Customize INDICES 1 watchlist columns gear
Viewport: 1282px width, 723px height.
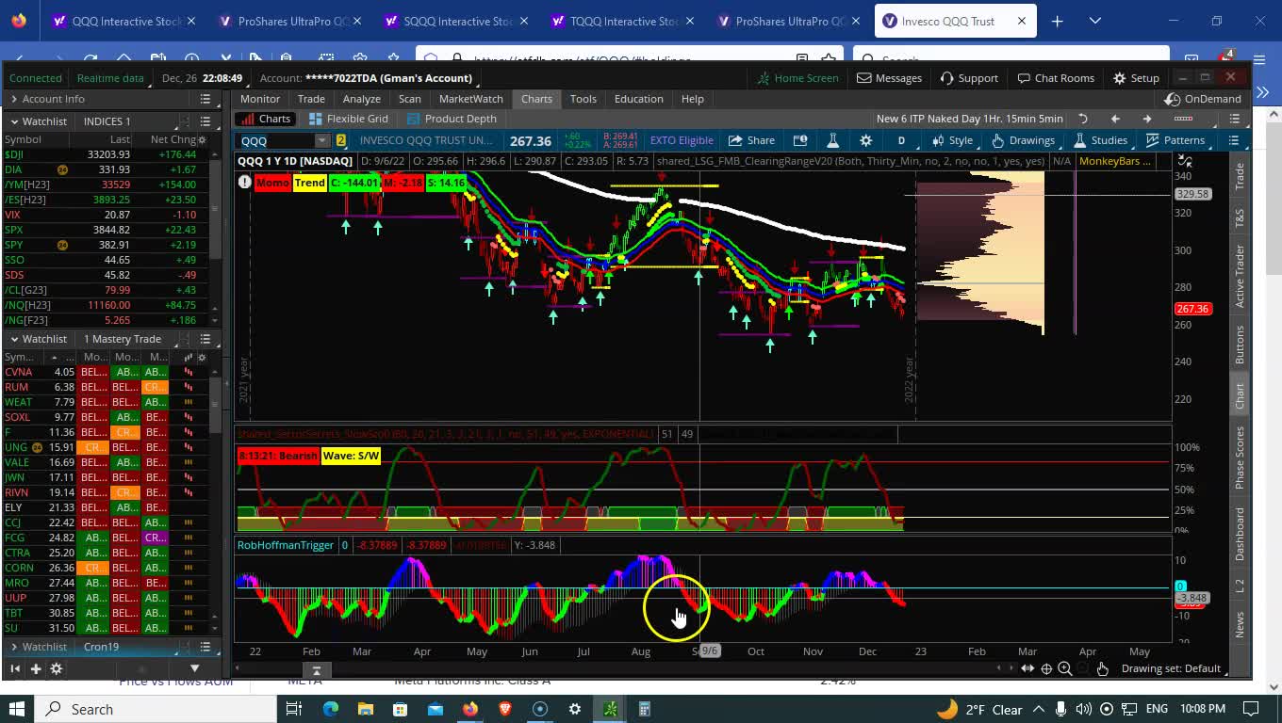[x=202, y=139]
